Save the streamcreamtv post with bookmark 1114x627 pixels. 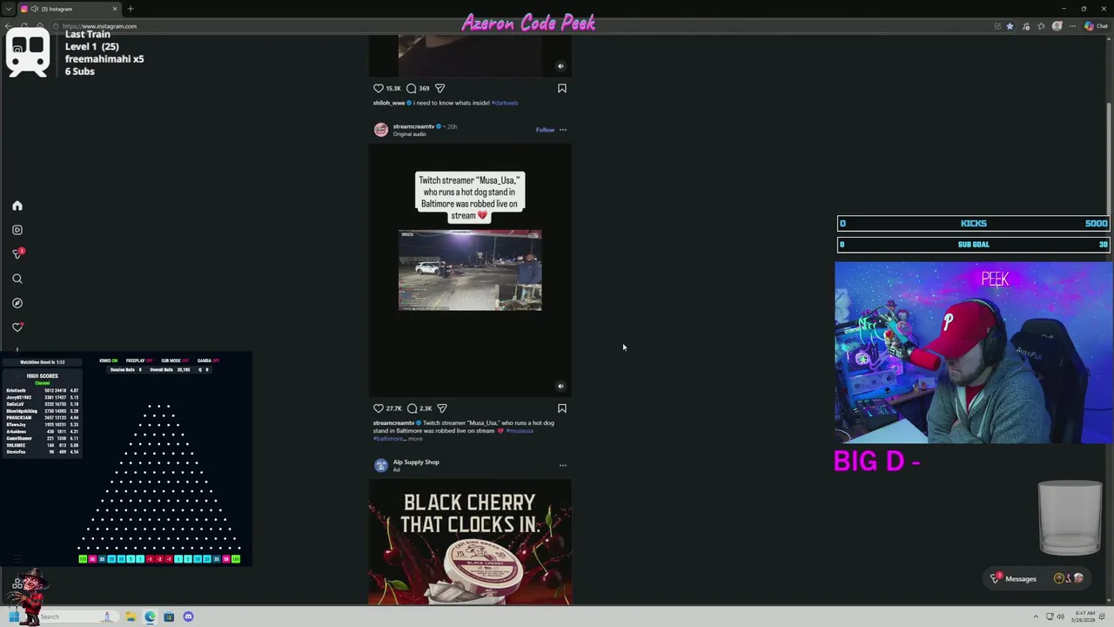(x=562, y=408)
